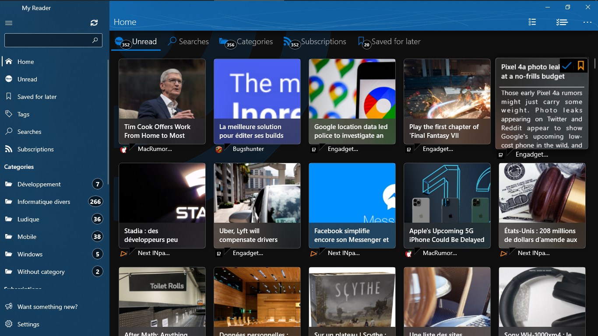Image resolution: width=598 pixels, height=336 pixels.
Task: Open Google location data article card
Action: tap(352, 101)
